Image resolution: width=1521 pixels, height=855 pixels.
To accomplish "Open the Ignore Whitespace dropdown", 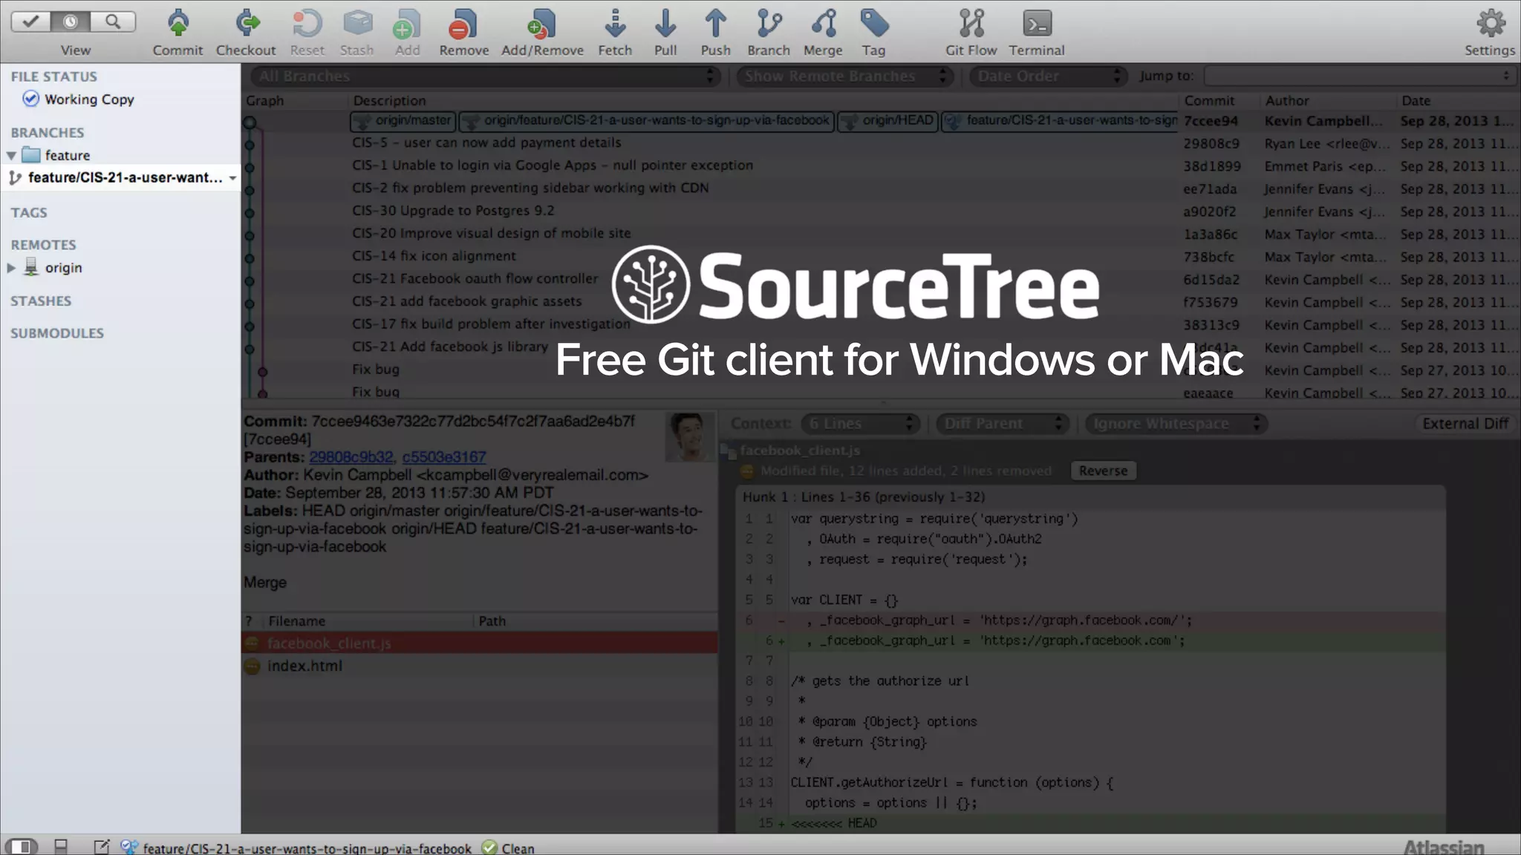I will (1176, 424).
